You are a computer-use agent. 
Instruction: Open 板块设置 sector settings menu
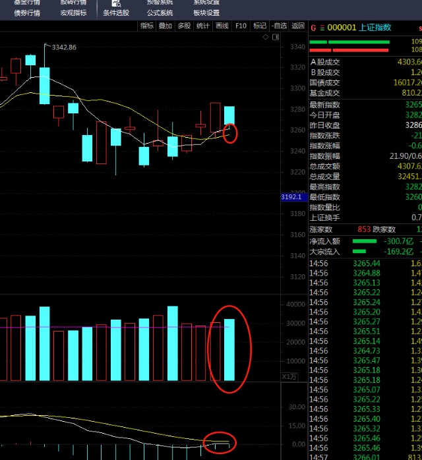point(206,13)
